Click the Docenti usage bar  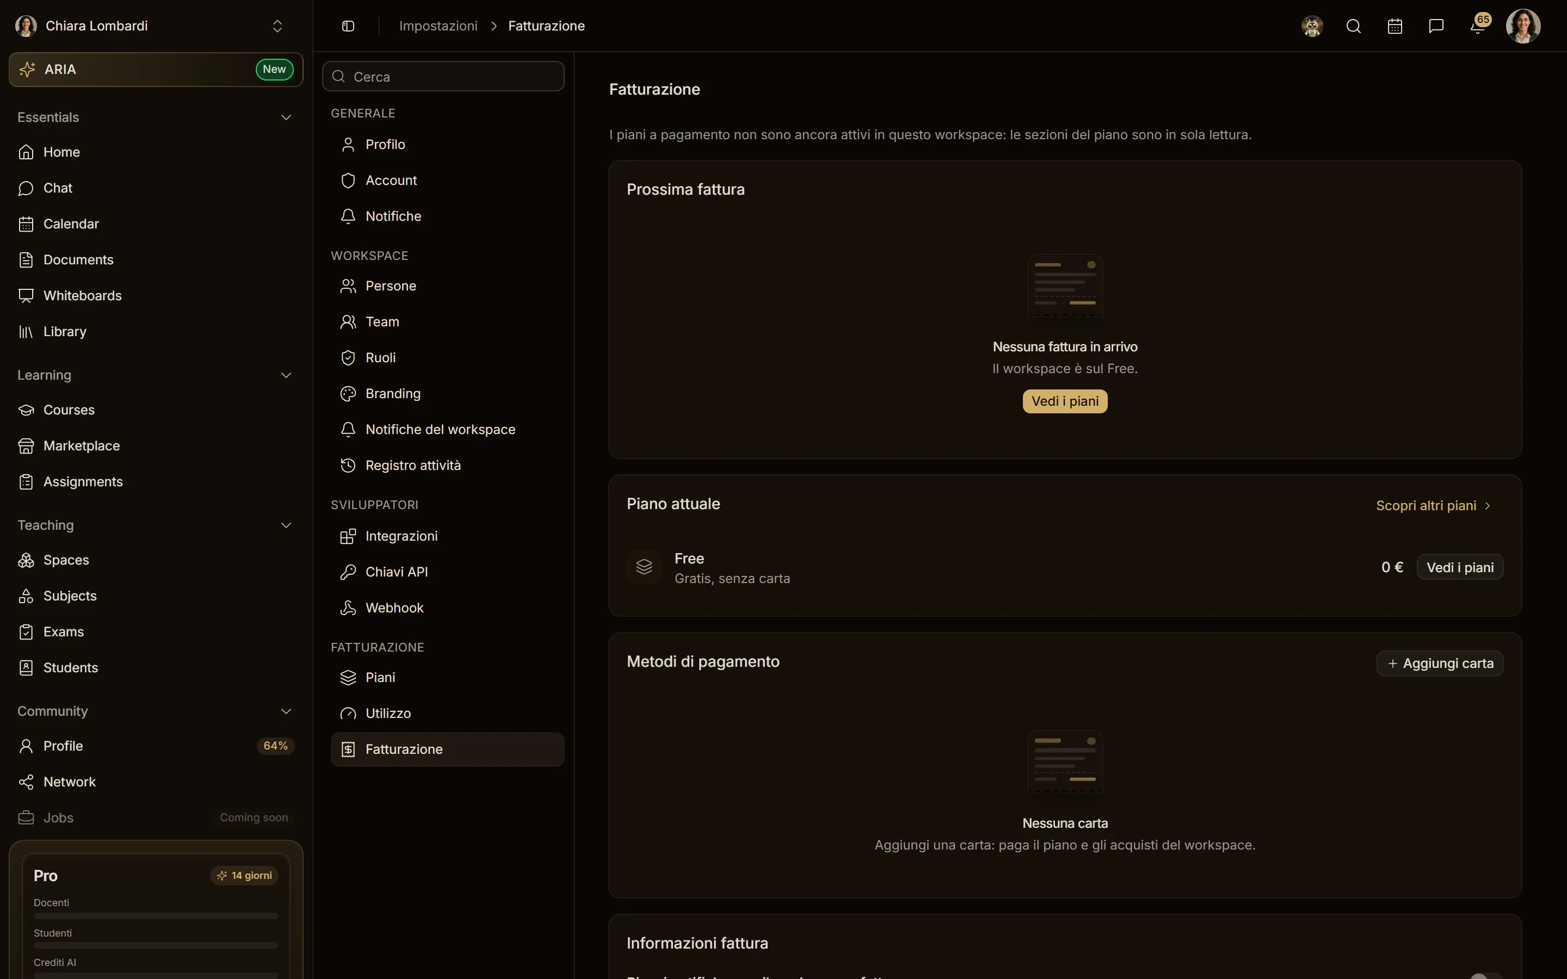coord(156,916)
